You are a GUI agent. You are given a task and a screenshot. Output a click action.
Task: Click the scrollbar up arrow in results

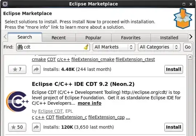coord(190,57)
